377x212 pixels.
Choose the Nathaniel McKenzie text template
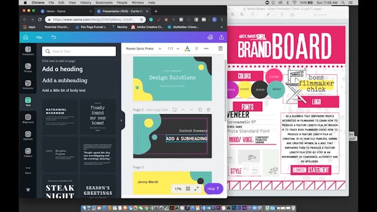(x=60, y=117)
